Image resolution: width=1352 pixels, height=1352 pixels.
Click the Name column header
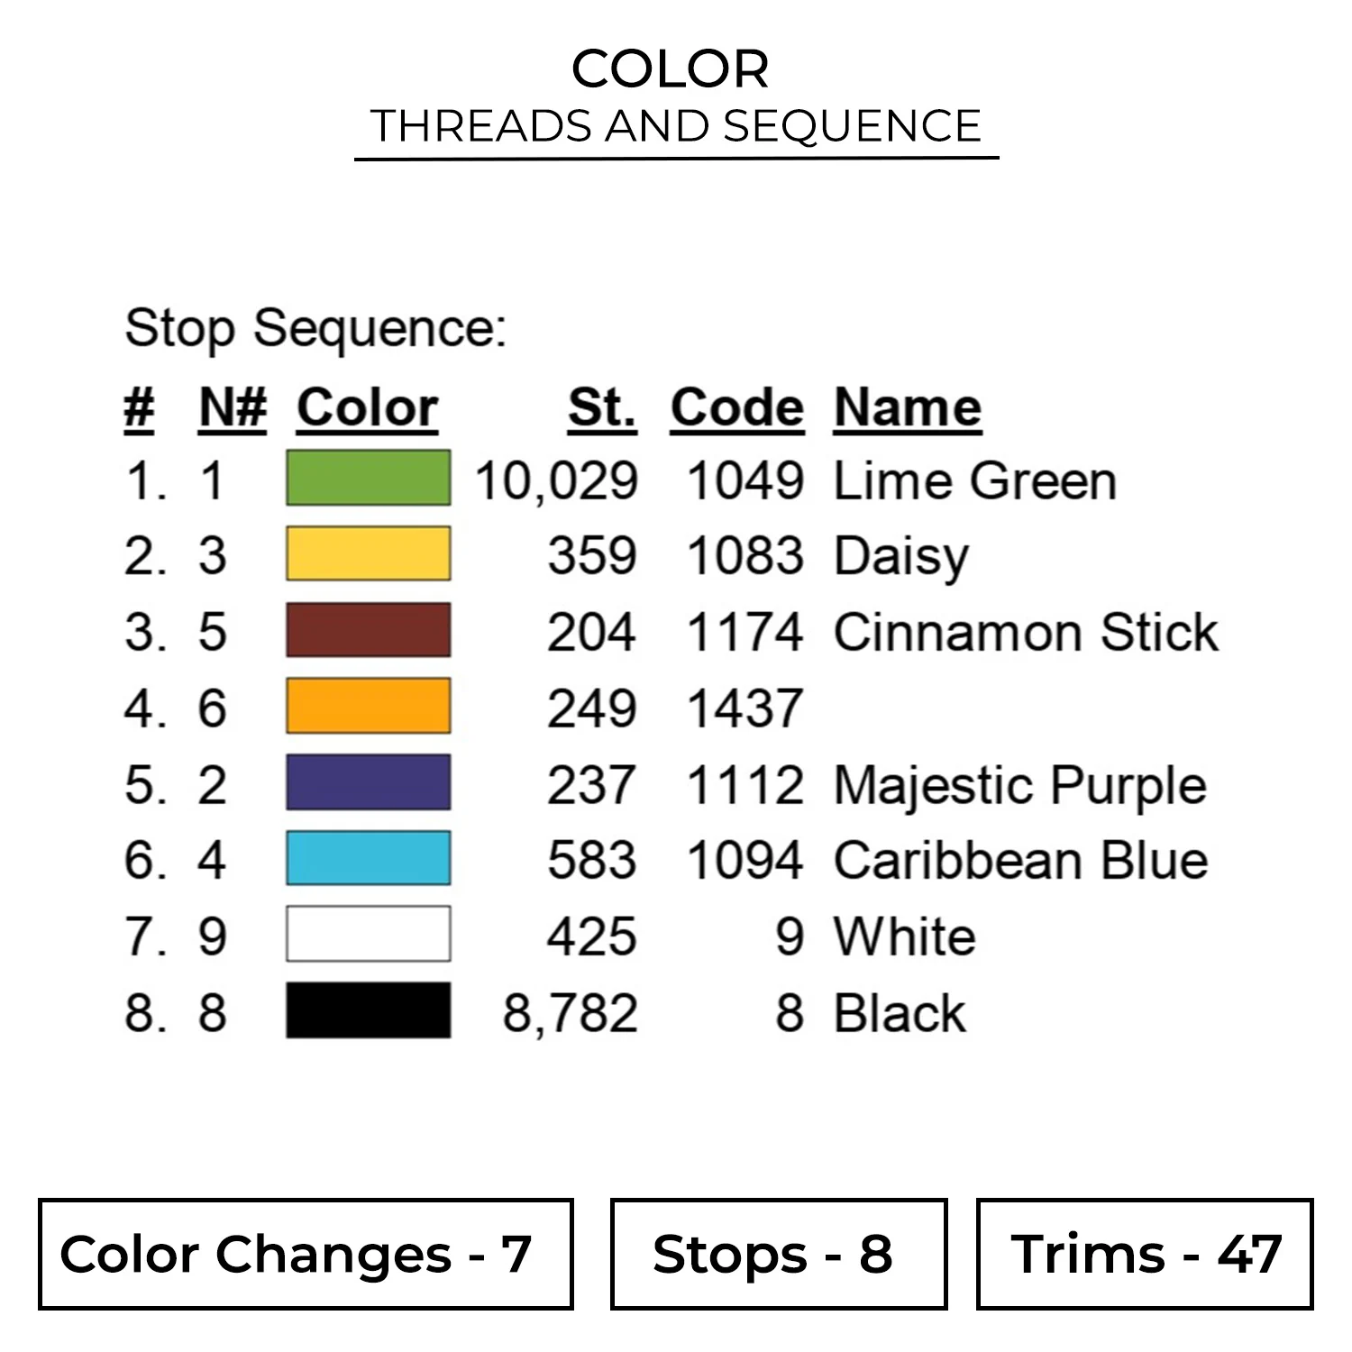point(907,408)
